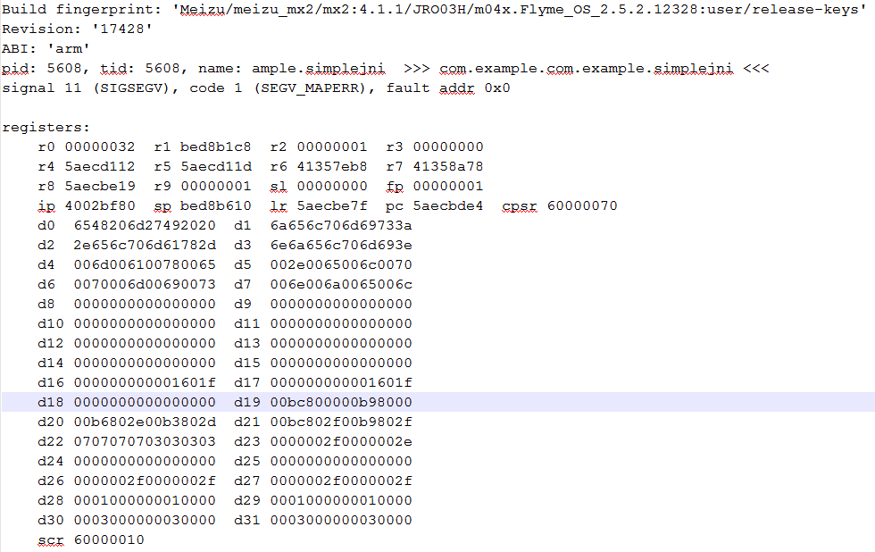Click d21 value 00bc802f00b9802f
Screen dimensions: 875x552
[x=341, y=422]
